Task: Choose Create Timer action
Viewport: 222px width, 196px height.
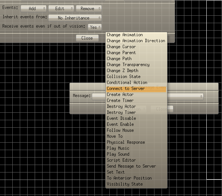Action: click(136, 100)
